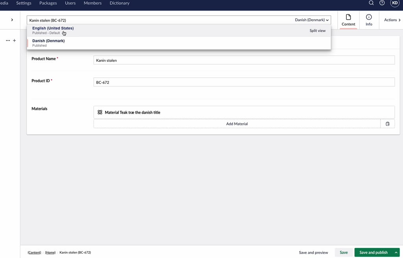Image resolution: width=403 pixels, height=258 pixels.
Task: Click the document icon on the Content tab
Action: 348,18
